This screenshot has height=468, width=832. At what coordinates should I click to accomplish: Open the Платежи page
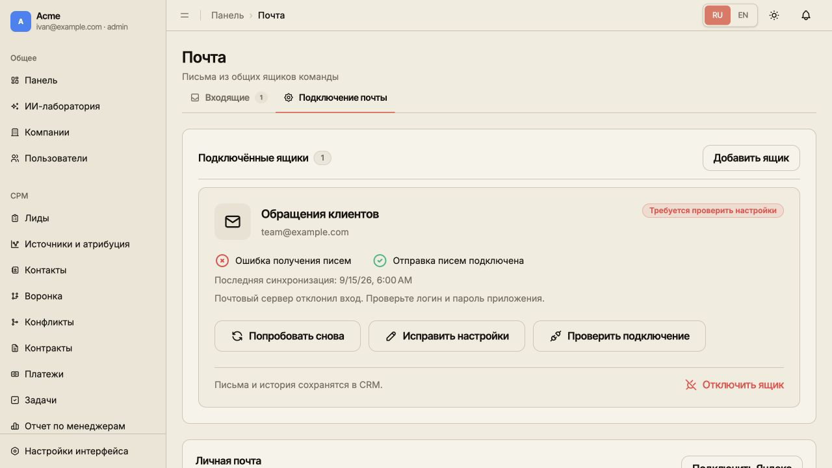tap(83, 374)
